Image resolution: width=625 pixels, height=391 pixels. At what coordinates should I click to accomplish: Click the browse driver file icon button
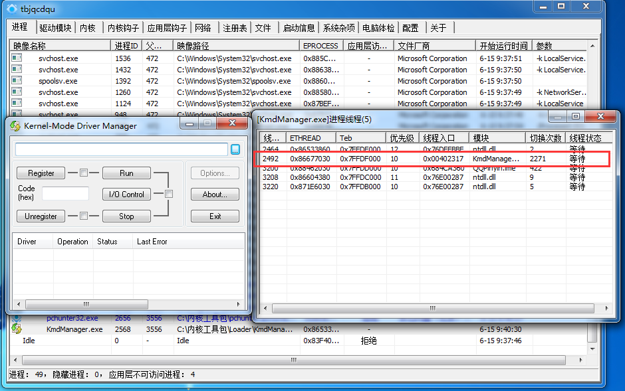[235, 150]
